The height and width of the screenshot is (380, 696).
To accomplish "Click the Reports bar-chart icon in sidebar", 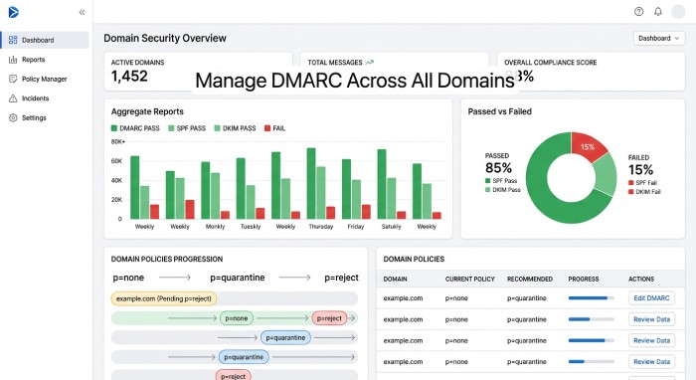I will tap(13, 60).
